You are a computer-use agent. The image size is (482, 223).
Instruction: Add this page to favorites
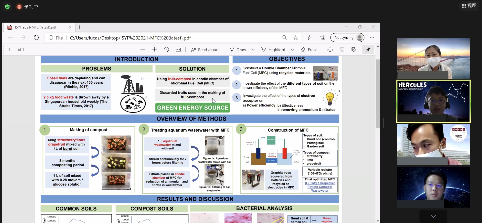296,38
